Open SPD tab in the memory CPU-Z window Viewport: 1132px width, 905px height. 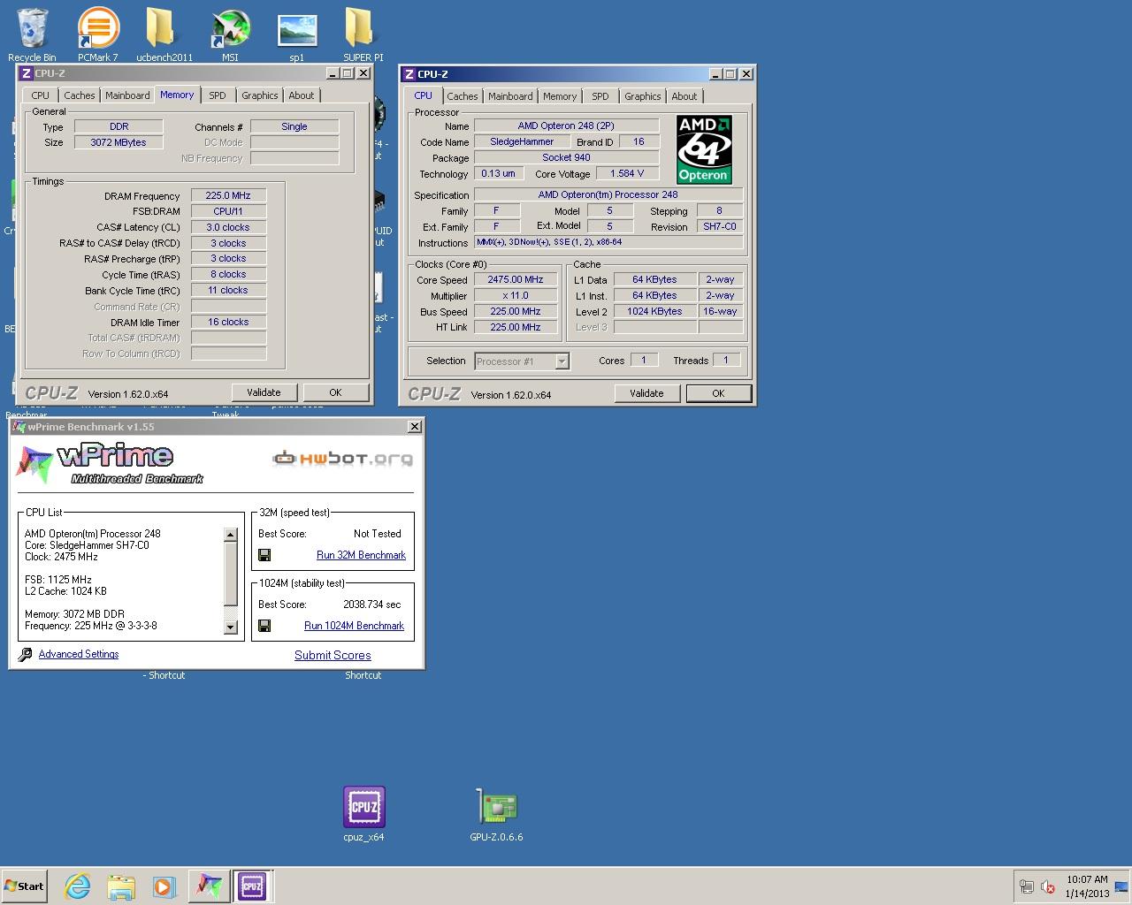tap(218, 95)
